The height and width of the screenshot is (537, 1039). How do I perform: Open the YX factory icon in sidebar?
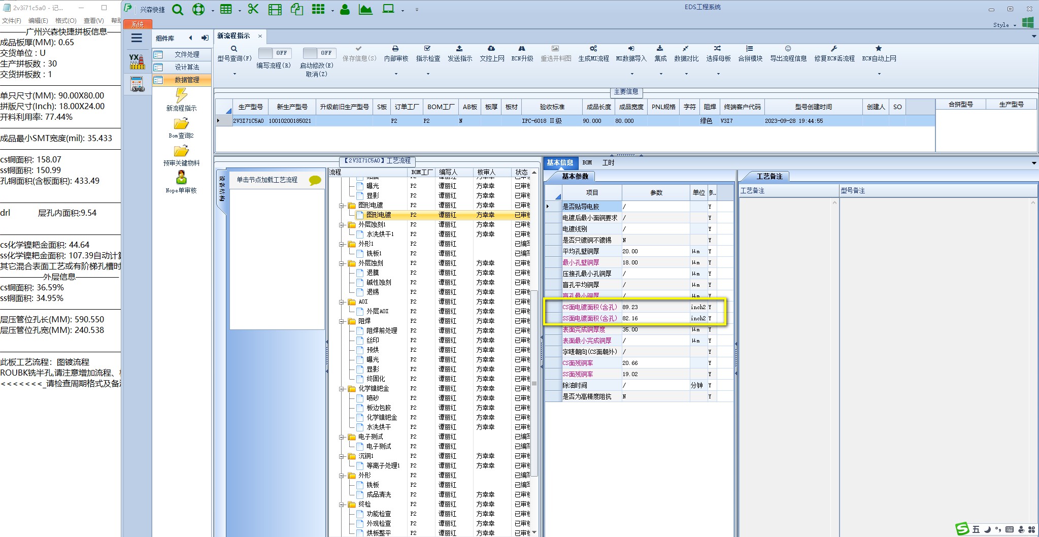pyautogui.click(x=137, y=61)
